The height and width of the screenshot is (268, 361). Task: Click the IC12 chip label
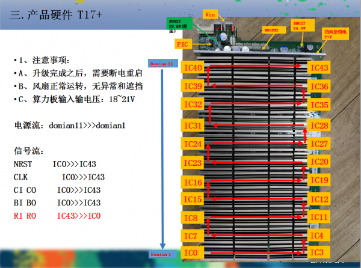(x=318, y=199)
